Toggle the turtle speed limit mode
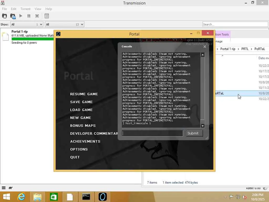Viewport: 269px width, 202px height. tap(11, 188)
